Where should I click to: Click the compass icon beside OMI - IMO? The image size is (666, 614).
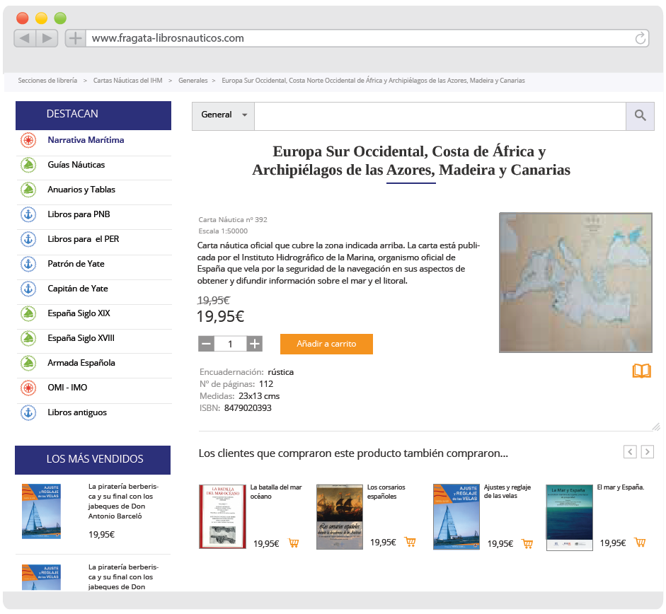pos(28,388)
